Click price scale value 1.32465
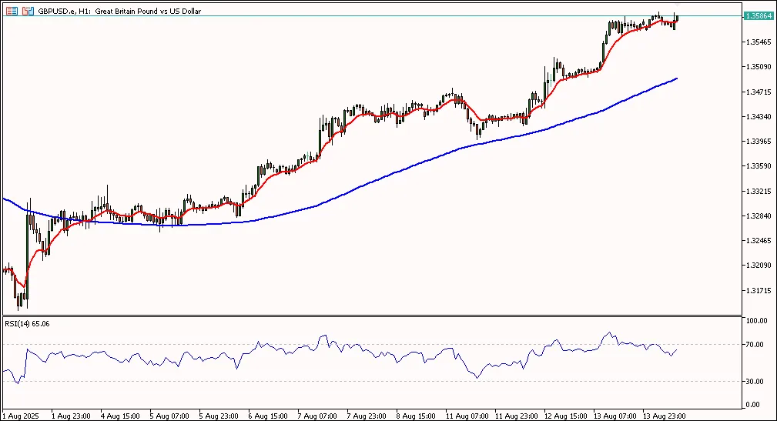Viewport: 777px width, 421px height. click(759, 240)
